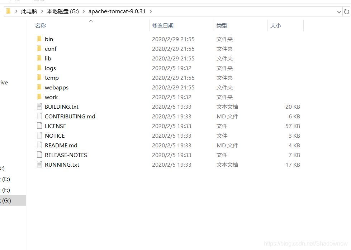This screenshot has height=250, width=351.
Task: Click the LICENSE file icon
Action: pyautogui.click(x=39, y=126)
